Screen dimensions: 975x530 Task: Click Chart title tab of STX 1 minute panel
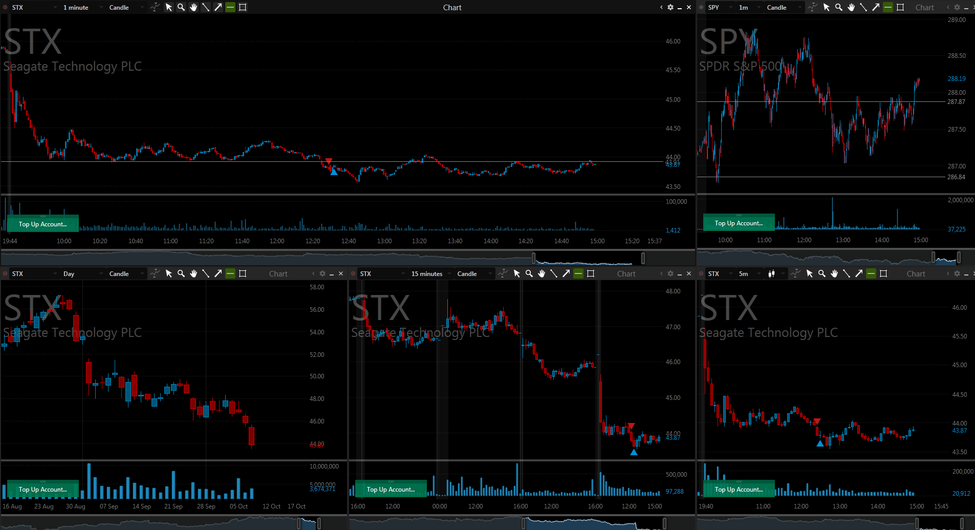click(452, 7)
